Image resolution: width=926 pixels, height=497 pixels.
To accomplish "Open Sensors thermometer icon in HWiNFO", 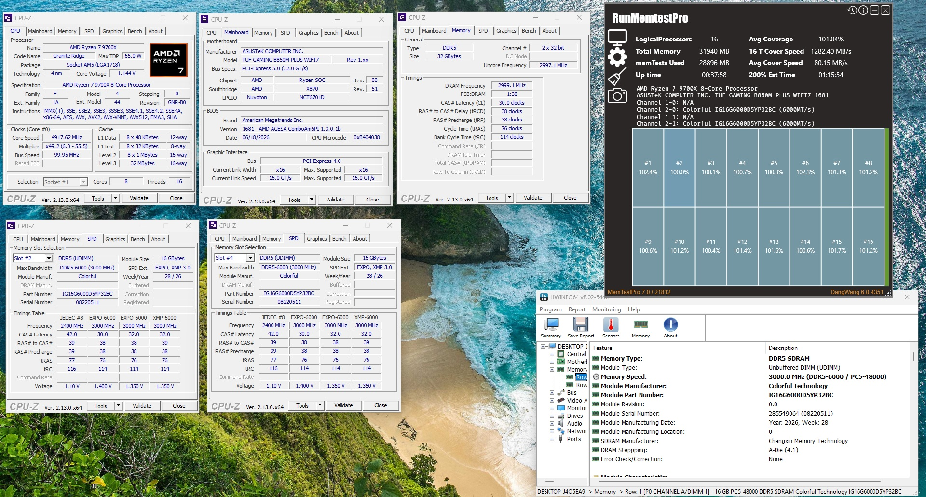I will coord(611,328).
